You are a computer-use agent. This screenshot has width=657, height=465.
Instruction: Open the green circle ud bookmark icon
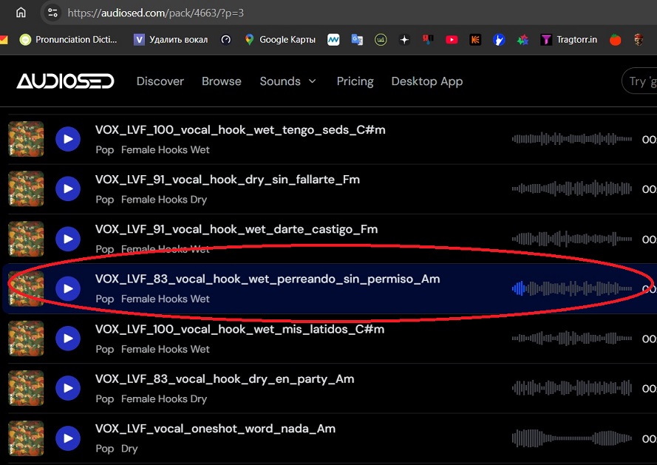381,39
